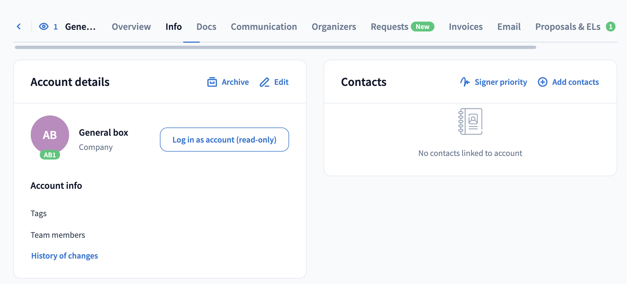Image resolution: width=627 pixels, height=284 pixels.
Task: Click the Archive box icon
Action: (212, 82)
